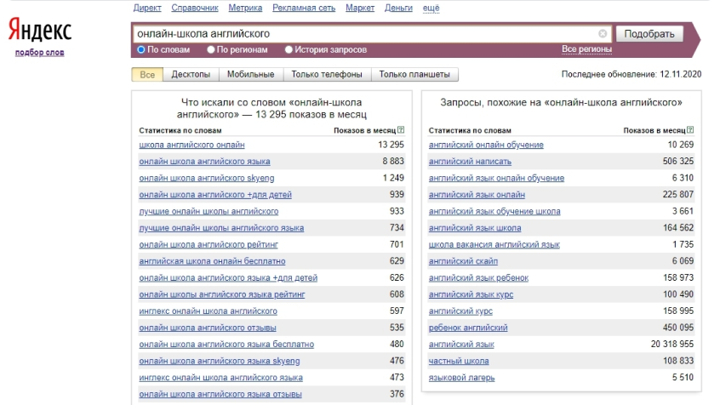Screen dimensions: 720x405
Task: Open 'английский написать' similar query
Action: point(470,161)
